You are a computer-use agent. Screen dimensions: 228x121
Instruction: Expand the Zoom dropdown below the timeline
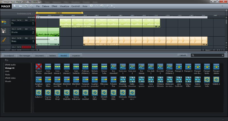coord(209,50)
